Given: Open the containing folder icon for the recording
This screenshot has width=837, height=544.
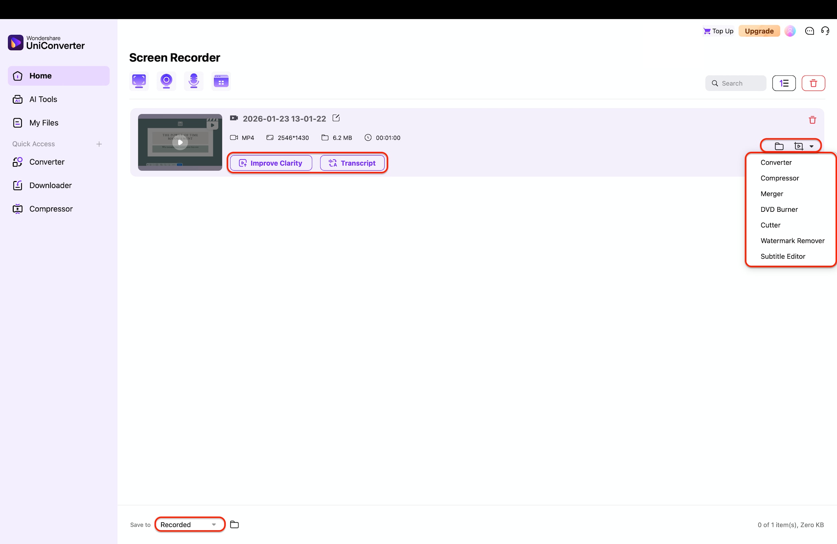Looking at the screenshot, I should [779, 146].
